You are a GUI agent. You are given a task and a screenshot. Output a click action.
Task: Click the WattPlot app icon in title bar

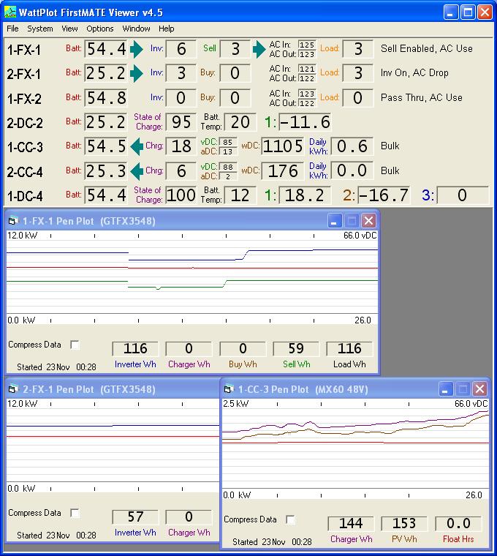(10, 12)
